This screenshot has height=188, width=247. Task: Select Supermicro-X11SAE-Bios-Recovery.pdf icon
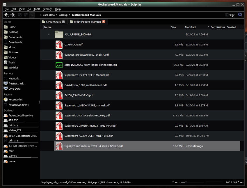pos(59,116)
